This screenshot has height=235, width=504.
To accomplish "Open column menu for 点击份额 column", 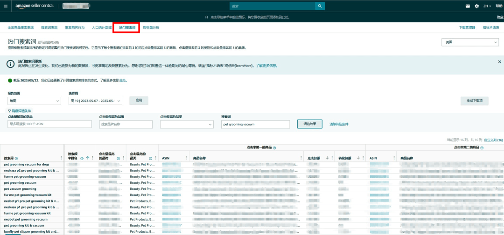I will tap(332, 158).
